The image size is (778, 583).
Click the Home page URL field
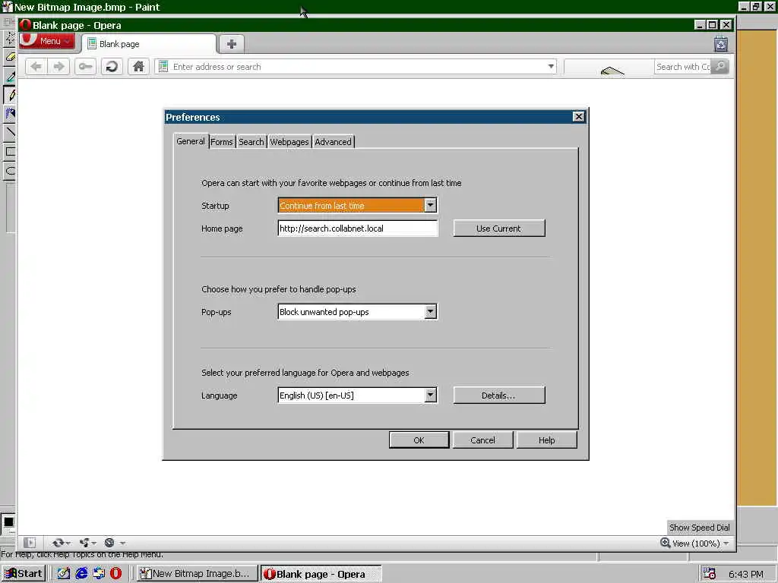point(357,228)
